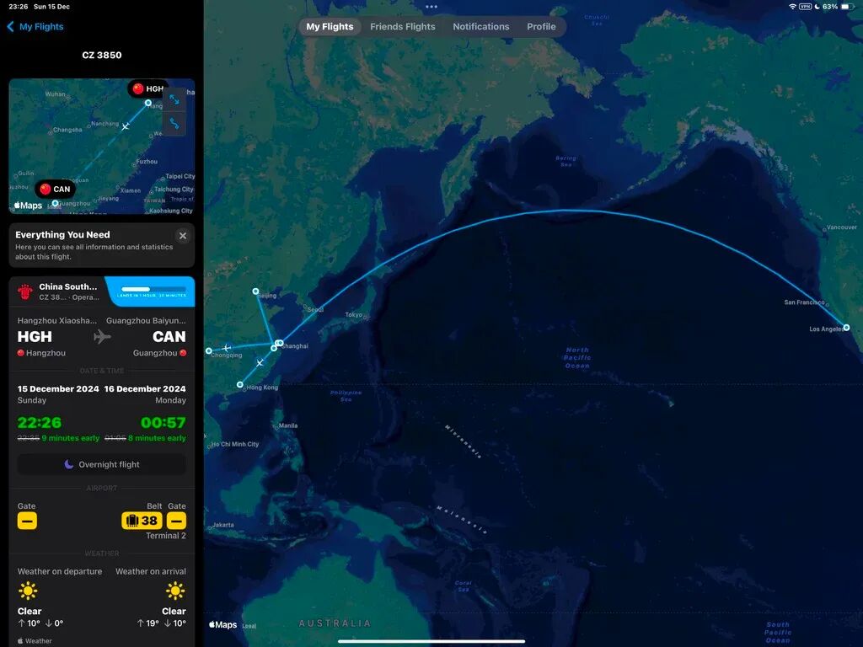Image resolution: width=863 pixels, height=647 pixels.
Task: Tap the China Southern airline logo
Action: [x=25, y=291]
